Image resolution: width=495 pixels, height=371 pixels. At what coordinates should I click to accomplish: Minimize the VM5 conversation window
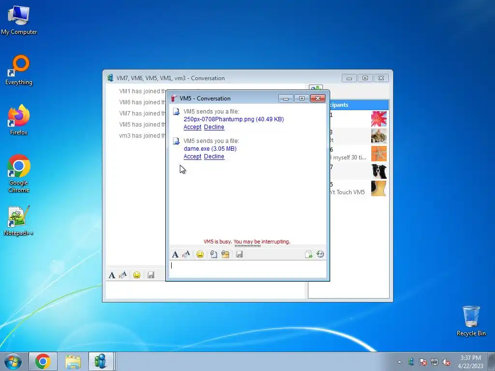pos(286,99)
